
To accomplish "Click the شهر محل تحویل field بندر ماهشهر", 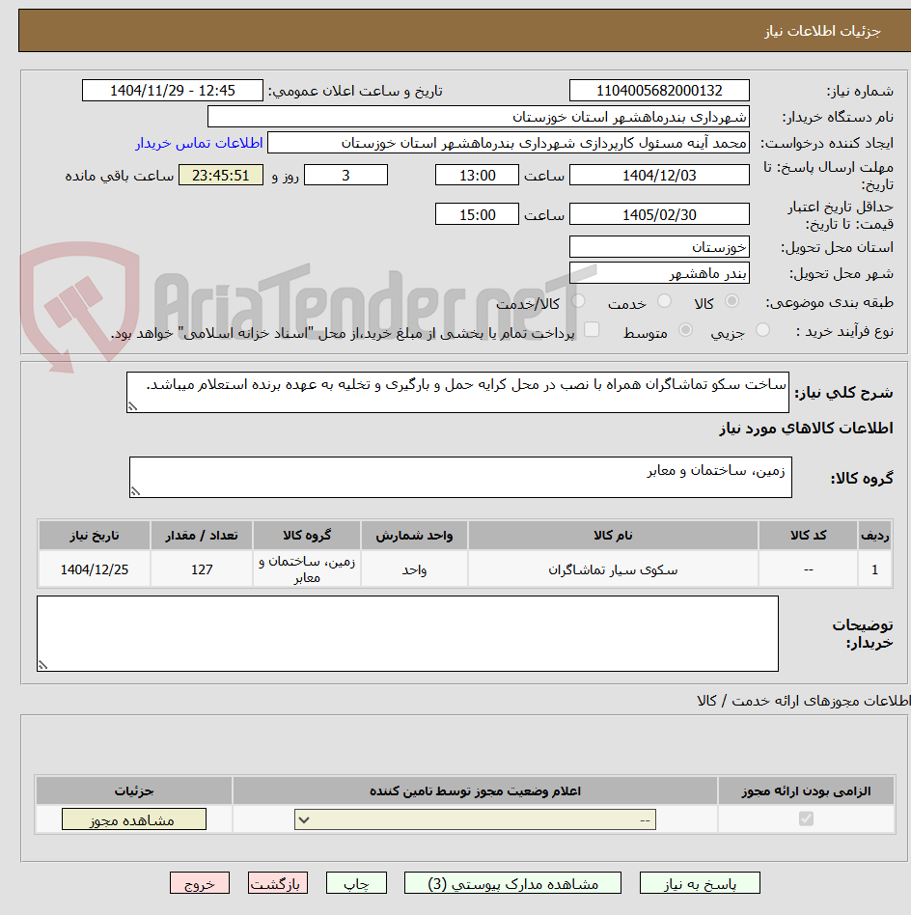I will click(x=659, y=273).
